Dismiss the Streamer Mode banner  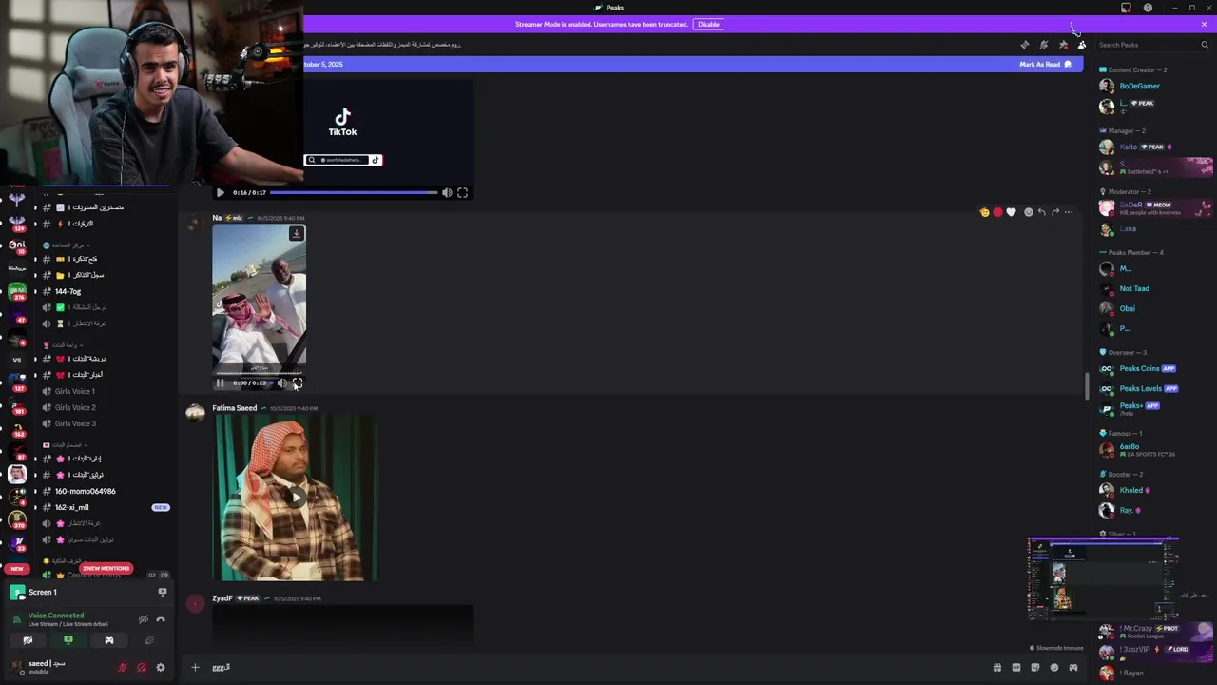click(x=1204, y=24)
